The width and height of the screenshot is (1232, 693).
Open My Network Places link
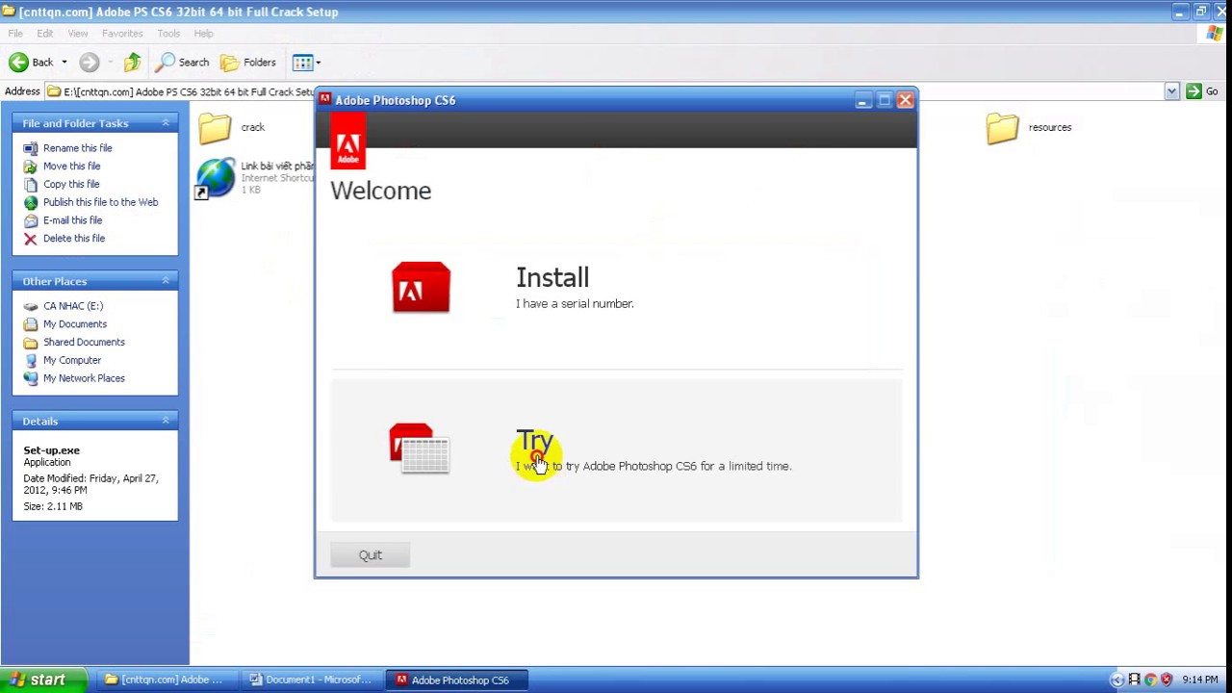[x=84, y=378]
